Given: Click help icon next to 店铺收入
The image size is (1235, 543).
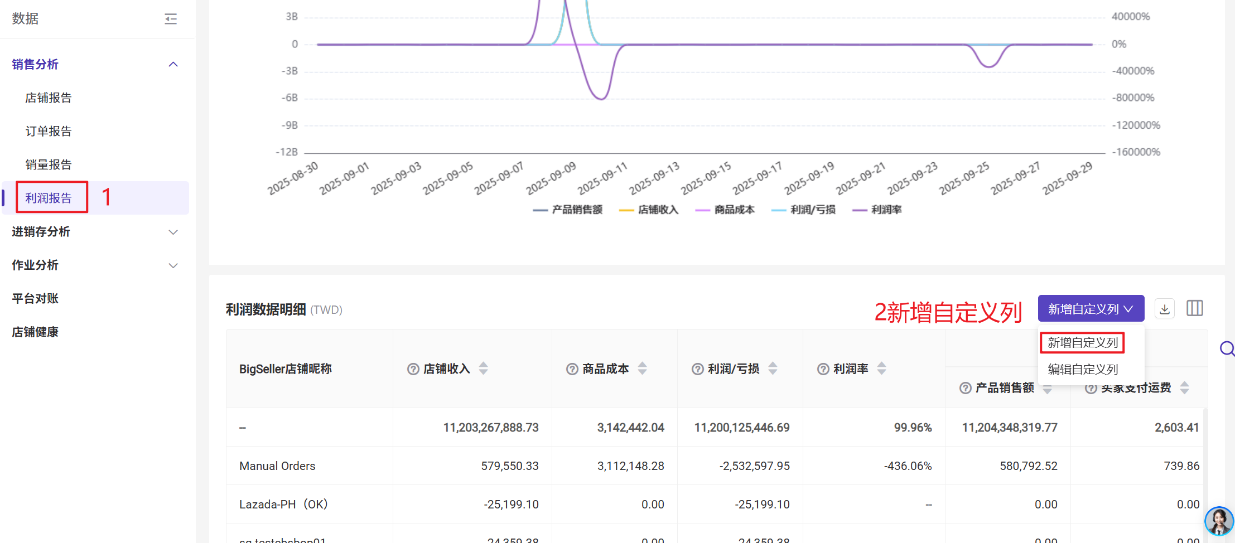Looking at the screenshot, I should coord(413,369).
